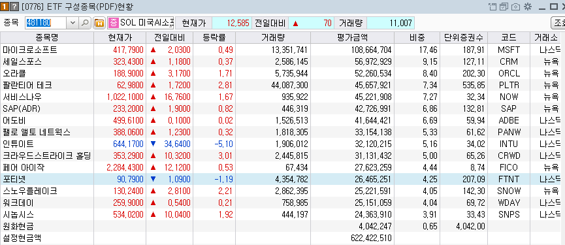565x245 pixels.
Task: Click the orange number 1 window icon
Action: click(x=5, y=6)
